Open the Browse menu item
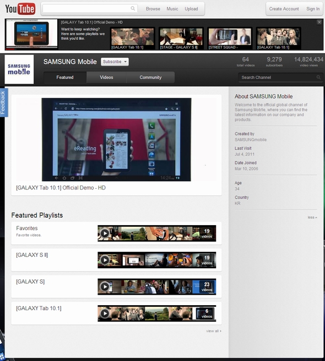The height and width of the screenshot is (361, 325). [x=153, y=9]
